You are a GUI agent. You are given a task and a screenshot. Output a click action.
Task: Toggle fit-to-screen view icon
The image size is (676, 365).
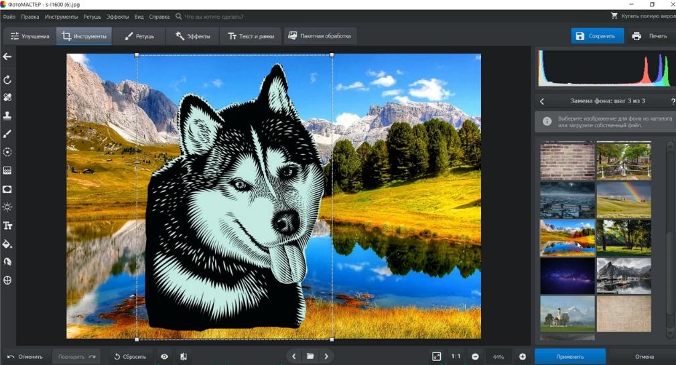point(436,357)
